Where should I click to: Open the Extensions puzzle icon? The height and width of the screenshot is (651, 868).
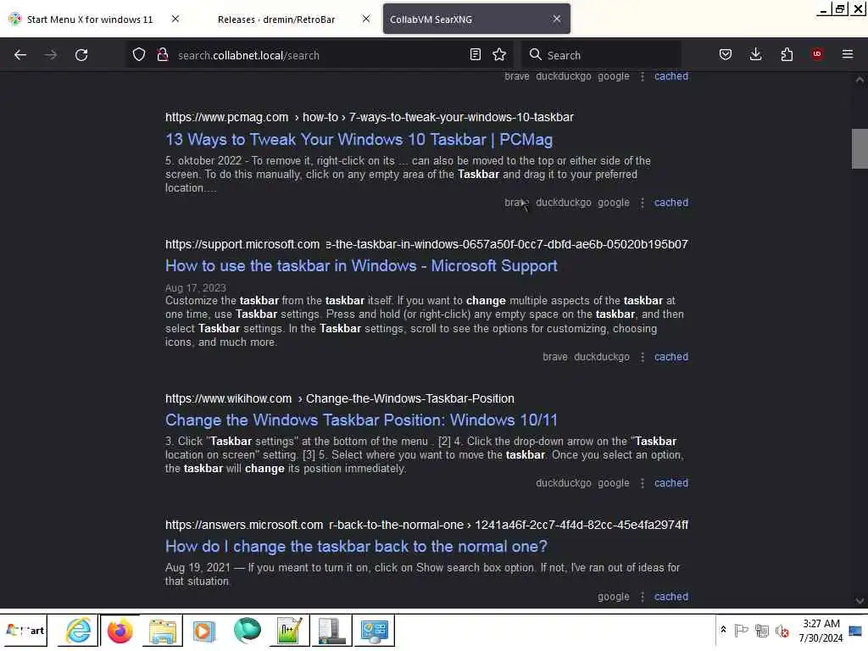click(x=787, y=55)
